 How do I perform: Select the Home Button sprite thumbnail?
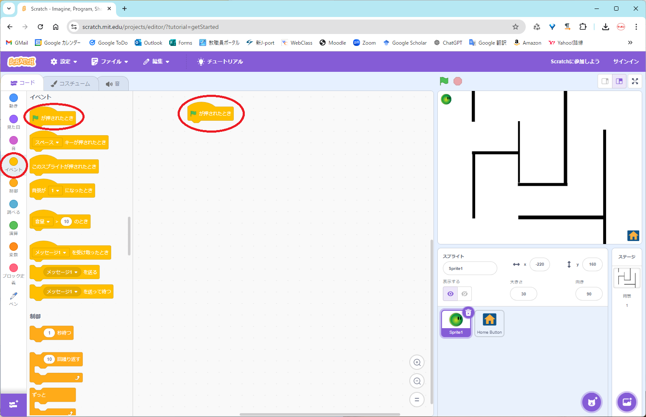coord(489,323)
